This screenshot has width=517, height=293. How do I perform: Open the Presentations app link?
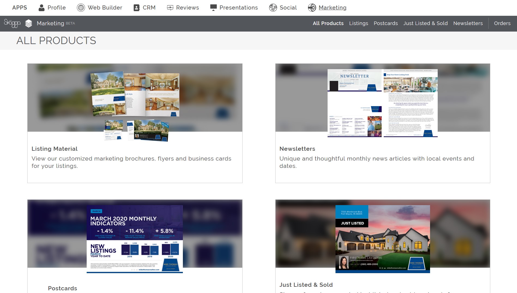point(239,8)
